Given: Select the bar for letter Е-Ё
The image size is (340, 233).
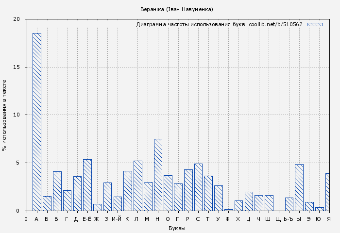Looking at the screenshot, I should click(x=87, y=185).
